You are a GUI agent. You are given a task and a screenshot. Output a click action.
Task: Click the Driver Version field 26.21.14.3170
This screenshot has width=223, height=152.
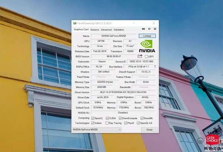pyautogui.click(x=123, y=92)
